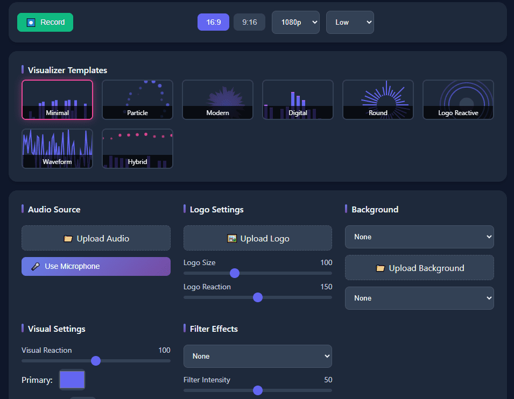This screenshot has width=514, height=399.
Task: Choose the Hybrid visualizer template
Action: [x=137, y=148]
